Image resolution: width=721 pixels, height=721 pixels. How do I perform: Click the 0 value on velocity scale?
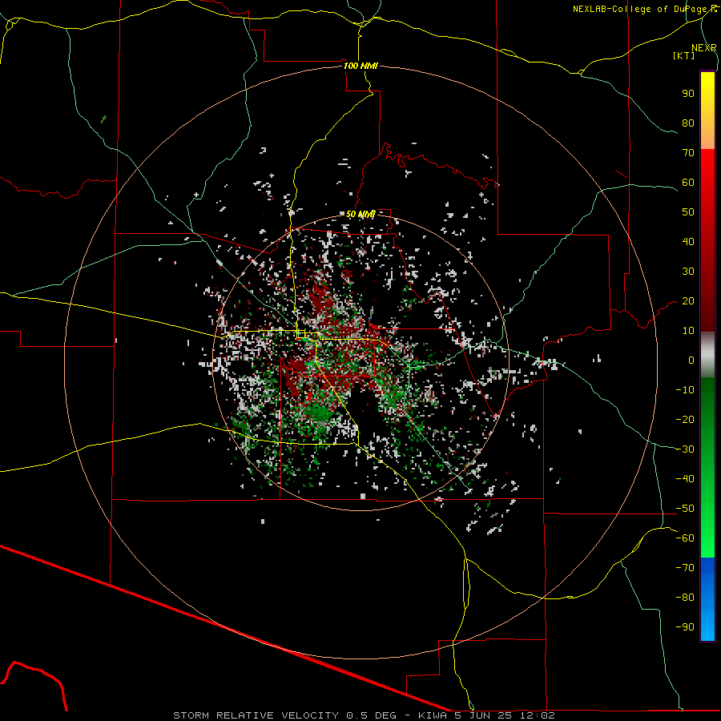point(691,360)
